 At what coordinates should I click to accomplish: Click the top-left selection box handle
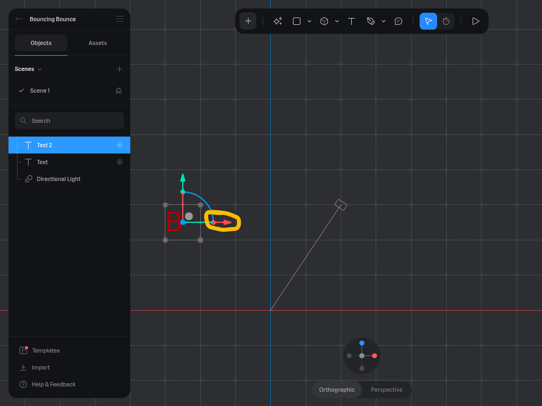(165, 205)
